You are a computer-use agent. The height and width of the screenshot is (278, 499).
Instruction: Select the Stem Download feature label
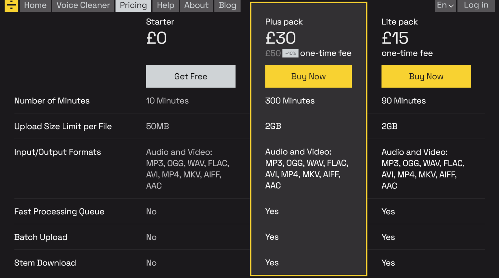(45, 263)
